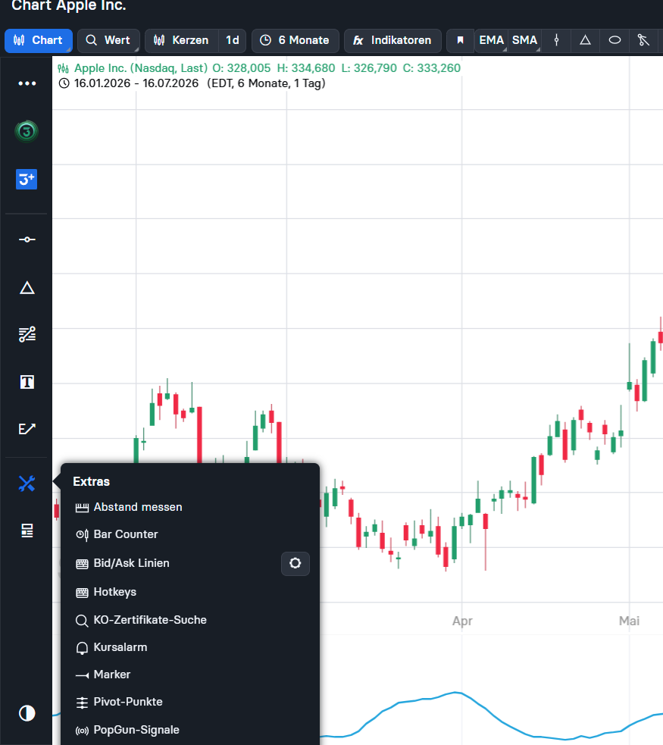Click the date range 16.01.2026 - 16.07.2026 text
This screenshot has height=745, width=663.
pyautogui.click(x=136, y=83)
